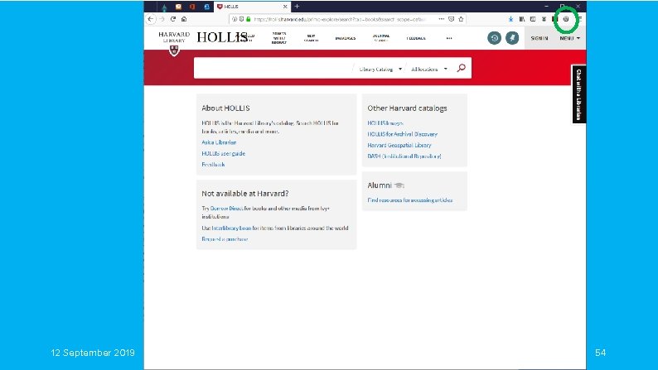Click the green padlock in the address bar
The width and height of the screenshot is (658, 370).
(x=249, y=19)
